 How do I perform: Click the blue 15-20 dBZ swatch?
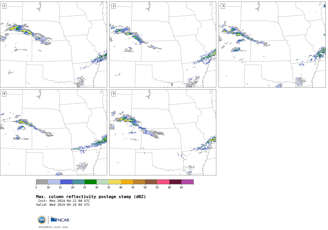coord(66,182)
